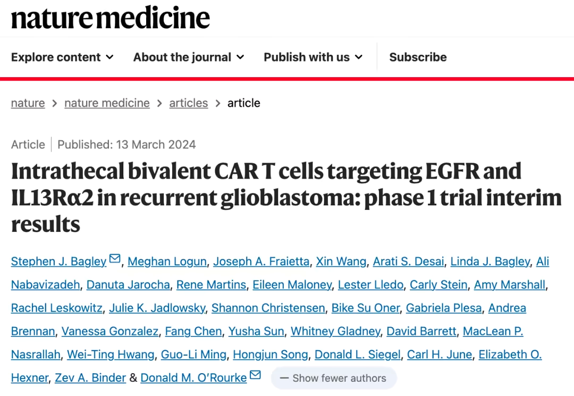Expand the Explore content menu
The image size is (574, 396).
(62, 57)
